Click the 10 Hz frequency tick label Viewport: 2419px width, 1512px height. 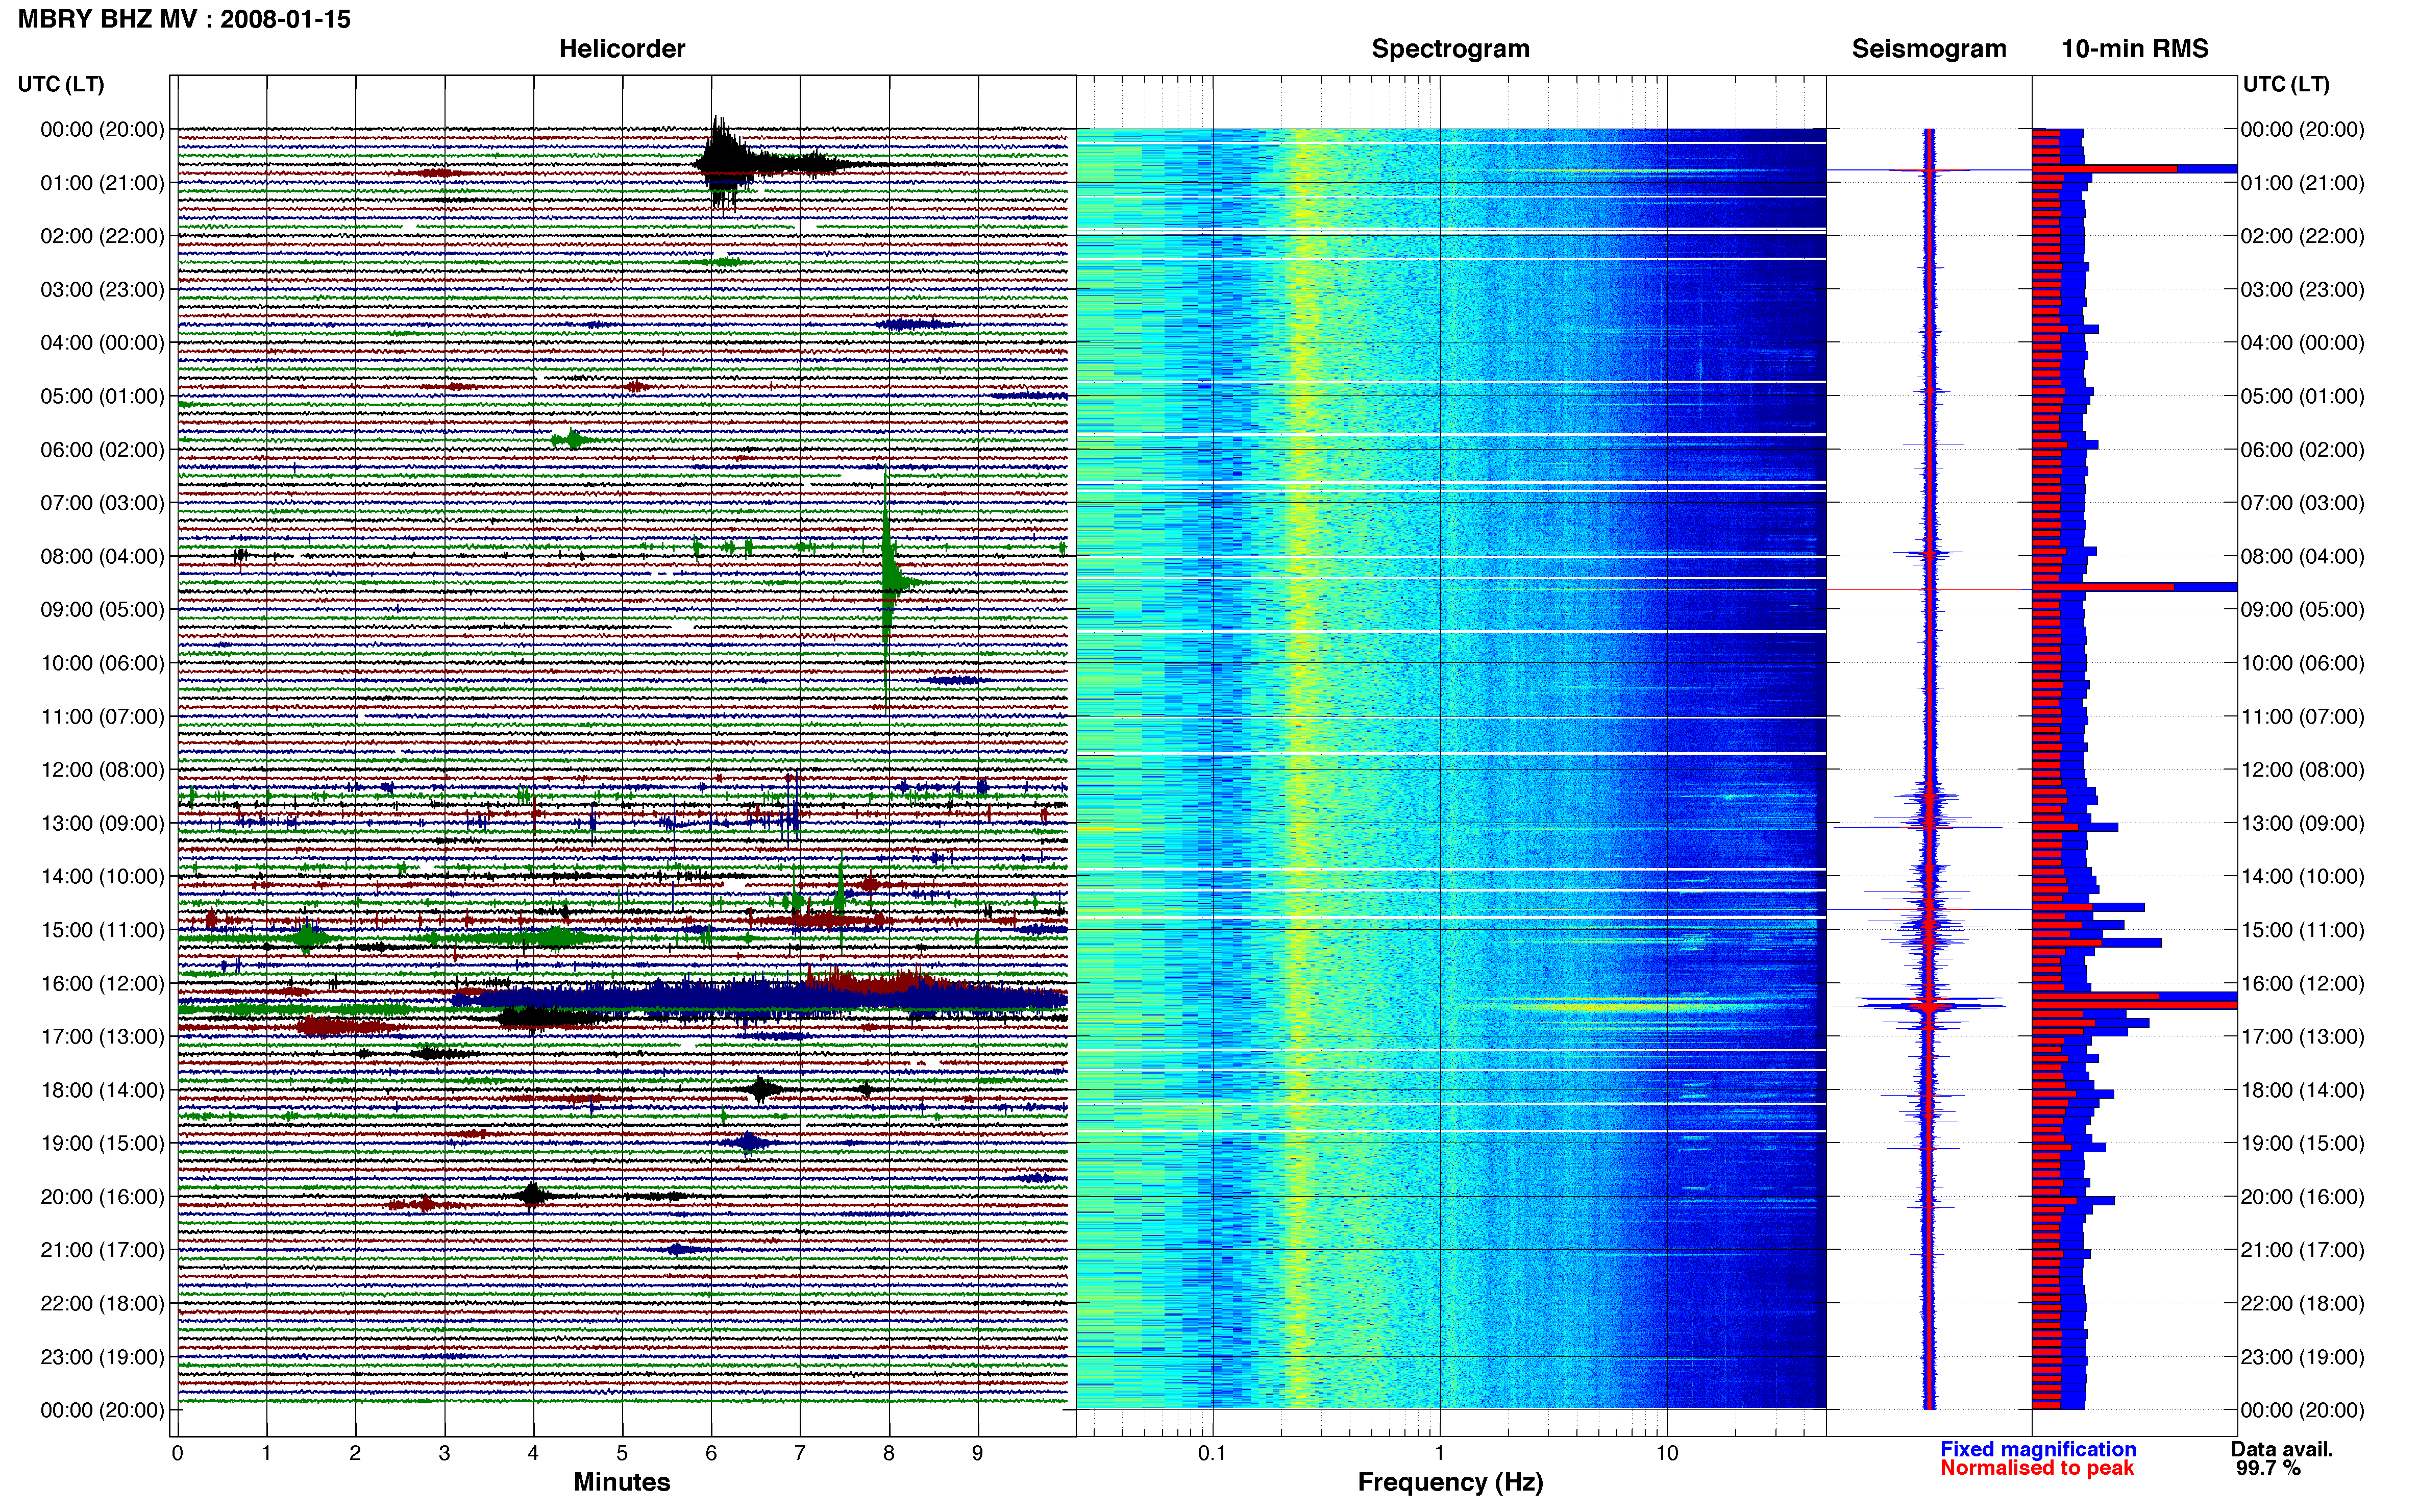click(x=1666, y=1453)
